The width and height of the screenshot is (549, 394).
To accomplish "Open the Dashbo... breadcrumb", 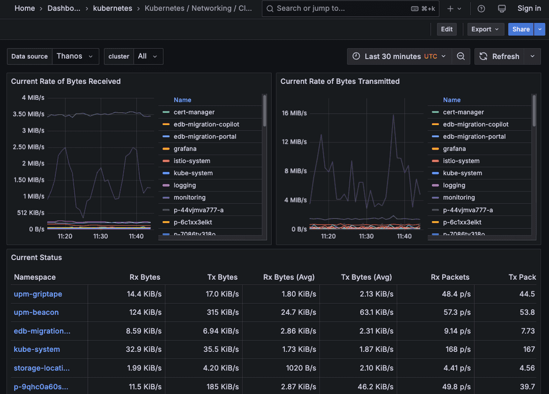I will pos(64,9).
